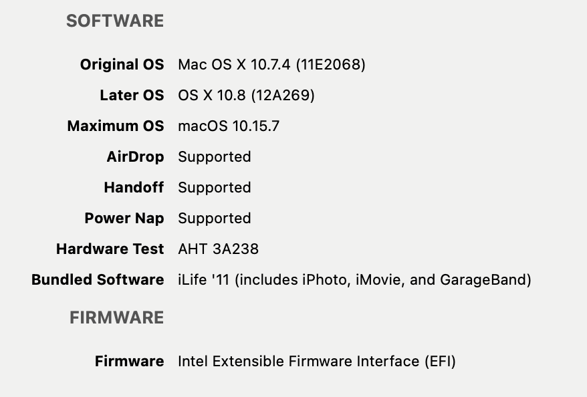Click the Bundled Software label
Viewport: 587px width, 397px height.
pos(98,280)
